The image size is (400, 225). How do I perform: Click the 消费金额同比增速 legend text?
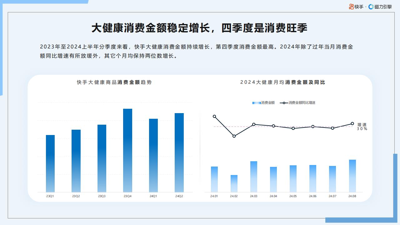(x=302, y=103)
